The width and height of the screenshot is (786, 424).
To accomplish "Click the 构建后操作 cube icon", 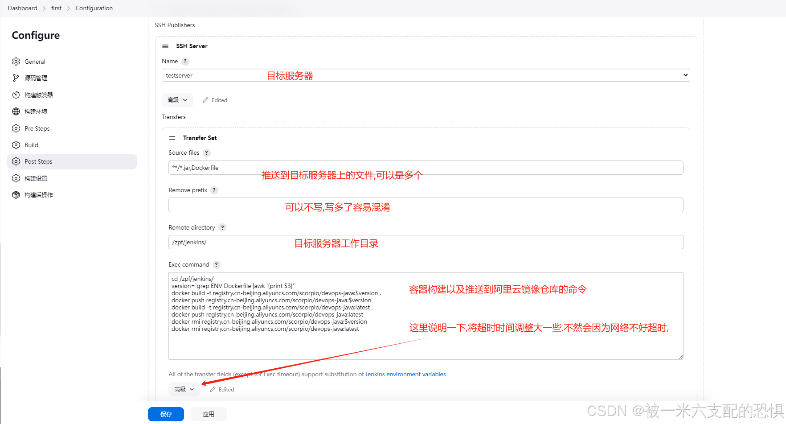I will coord(16,195).
